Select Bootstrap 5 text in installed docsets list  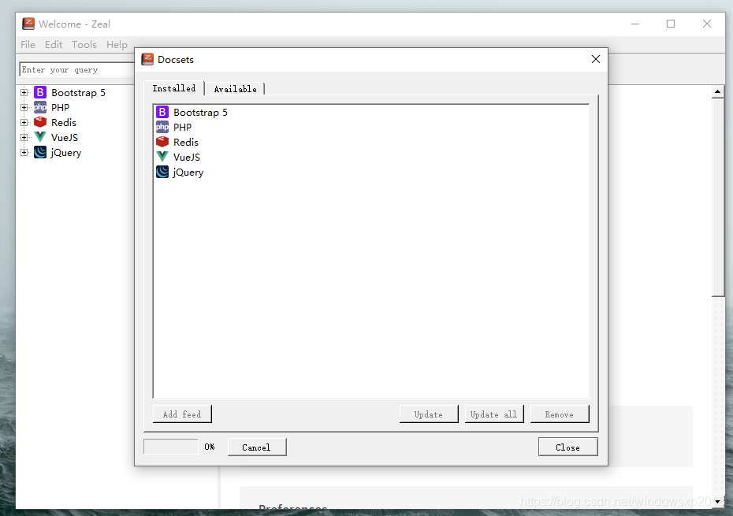pos(200,112)
